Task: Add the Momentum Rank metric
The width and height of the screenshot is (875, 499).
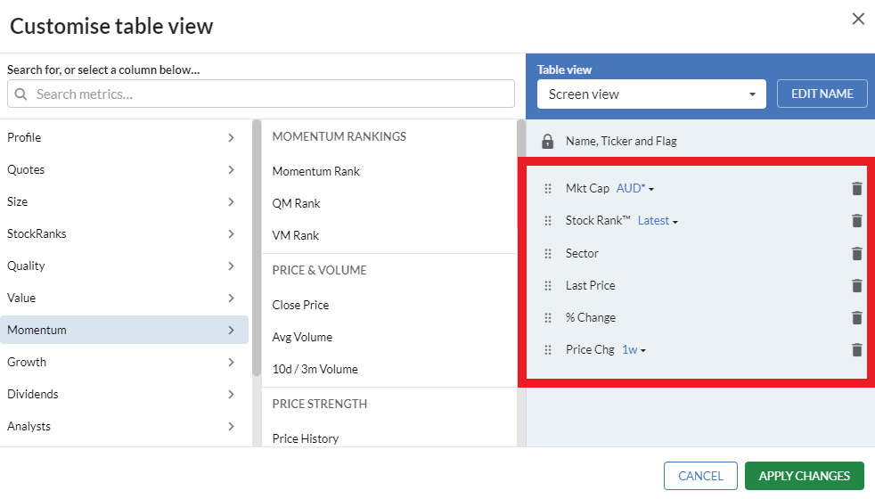Action: tap(315, 171)
